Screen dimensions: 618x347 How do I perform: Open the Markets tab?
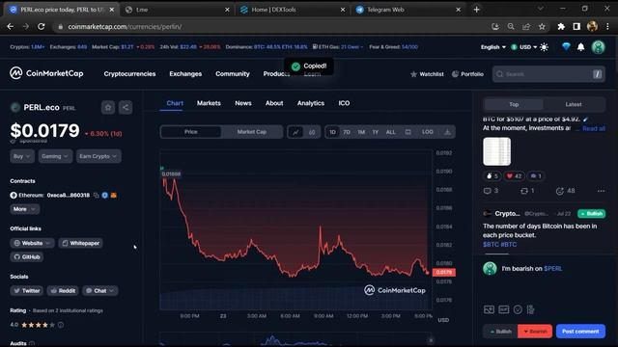(x=209, y=103)
